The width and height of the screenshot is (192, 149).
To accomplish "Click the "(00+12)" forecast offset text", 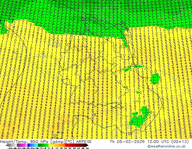I will tap(180, 142).
